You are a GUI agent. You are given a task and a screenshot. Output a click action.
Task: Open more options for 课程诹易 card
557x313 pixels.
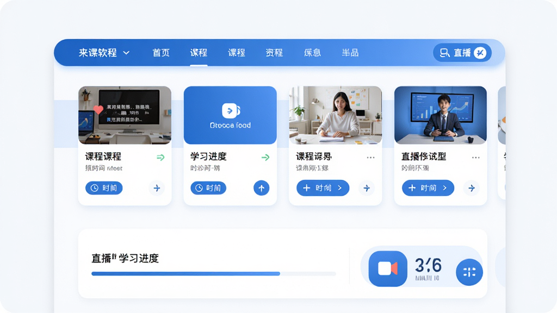coord(370,157)
